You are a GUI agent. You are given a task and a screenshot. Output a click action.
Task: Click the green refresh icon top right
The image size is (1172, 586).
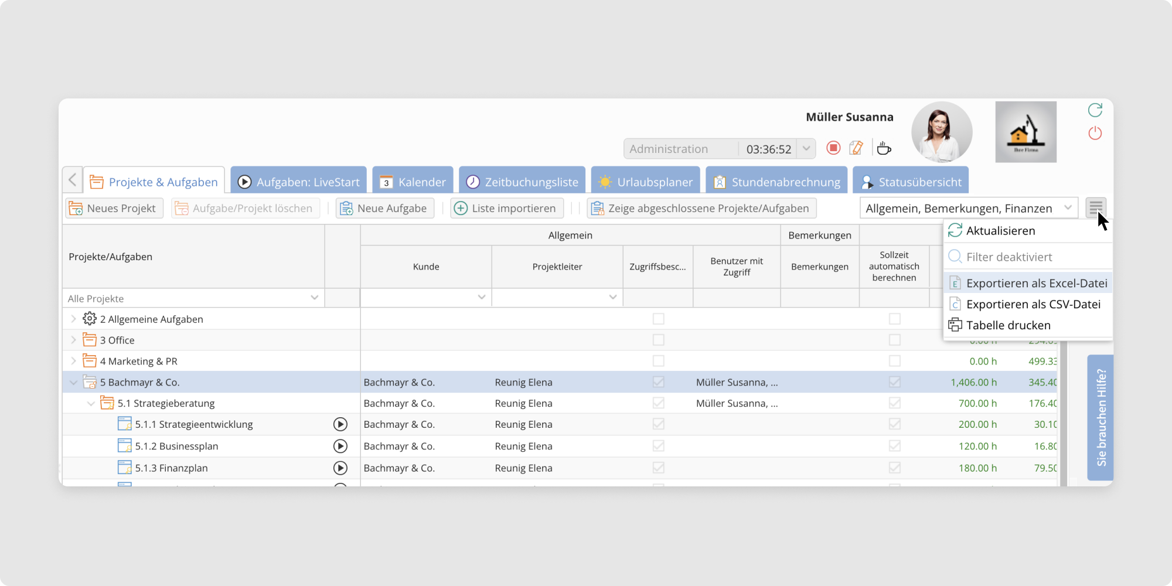[1095, 110]
